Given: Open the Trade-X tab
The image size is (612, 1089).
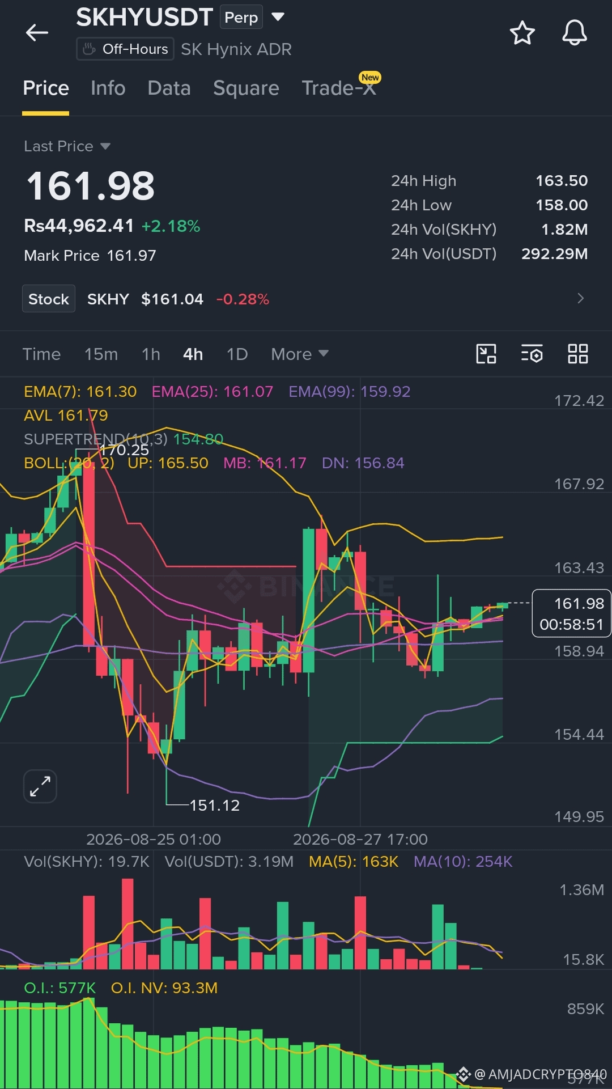Looking at the screenshot, I should (339, 88).
